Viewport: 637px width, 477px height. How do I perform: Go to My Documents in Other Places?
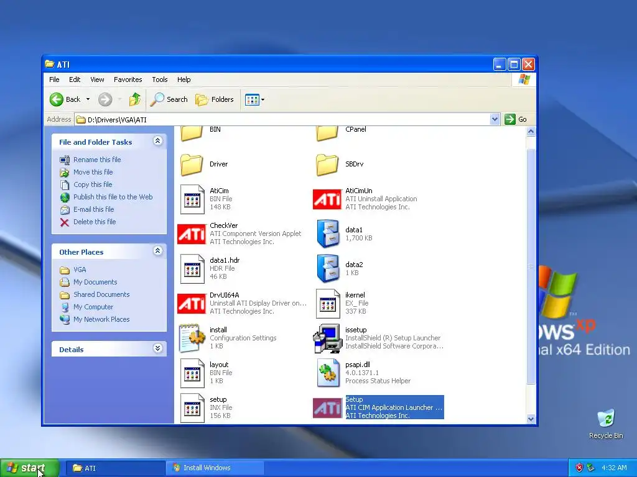pos(95,282)
